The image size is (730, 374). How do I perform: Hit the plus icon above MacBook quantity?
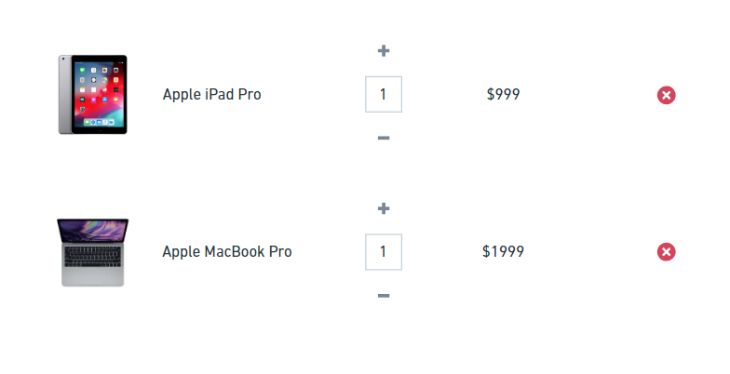point(384,208)
